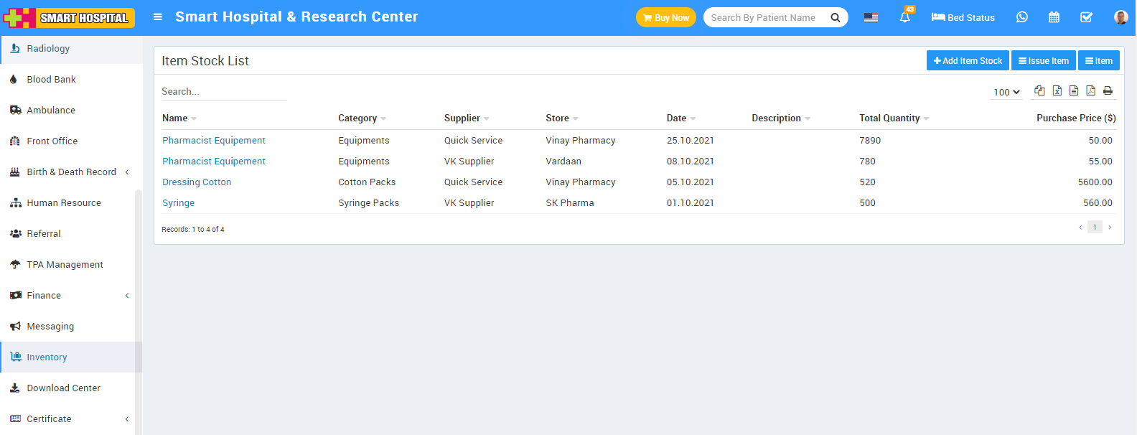Click the Add Item Stock button
1137x435 pixels.
[x=967, y=61]
